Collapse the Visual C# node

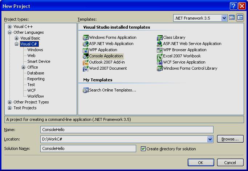(x=16, y=44)
